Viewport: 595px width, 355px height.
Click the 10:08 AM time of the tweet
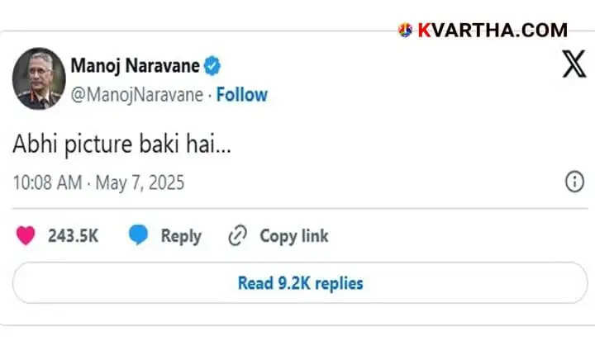click(x=47, y=182)
